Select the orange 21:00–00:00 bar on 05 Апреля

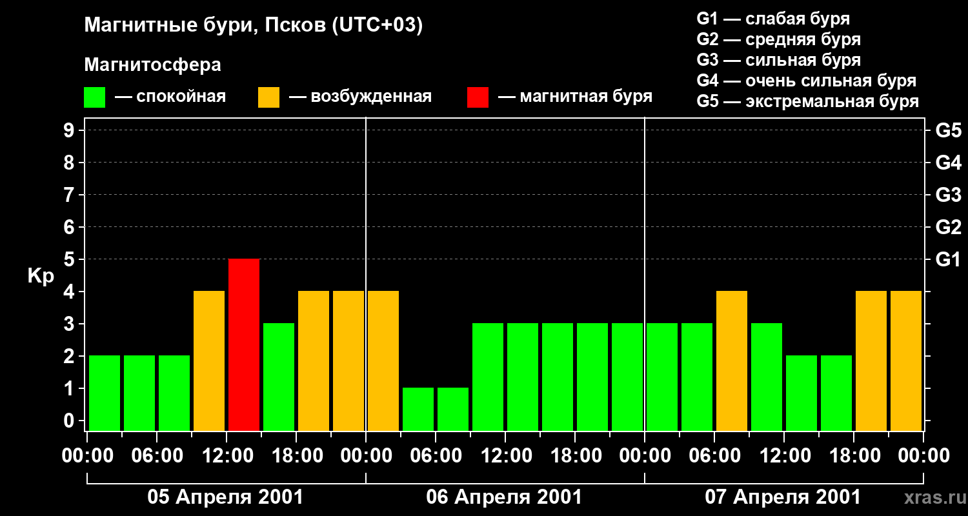click(348, 361)
